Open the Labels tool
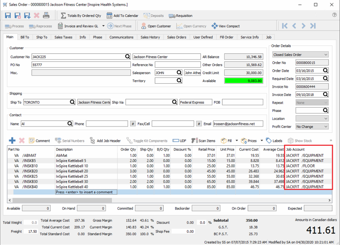 point(274,141)
